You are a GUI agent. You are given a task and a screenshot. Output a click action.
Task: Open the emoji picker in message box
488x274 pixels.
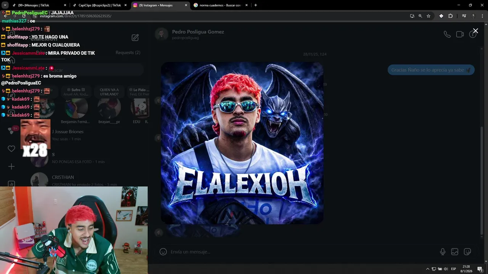[163, 252]
